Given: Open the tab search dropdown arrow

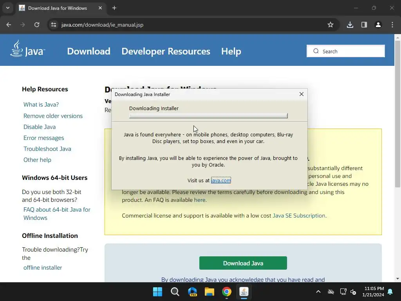Looking at the screenshot, I should click(8, 8).
